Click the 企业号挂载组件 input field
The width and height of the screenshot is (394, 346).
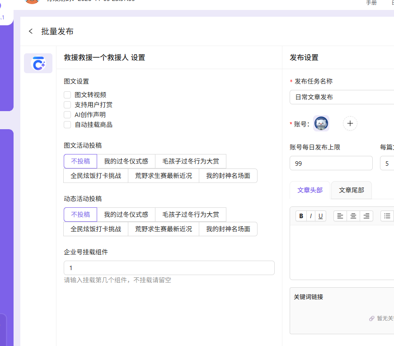click(x=169, y=268)
